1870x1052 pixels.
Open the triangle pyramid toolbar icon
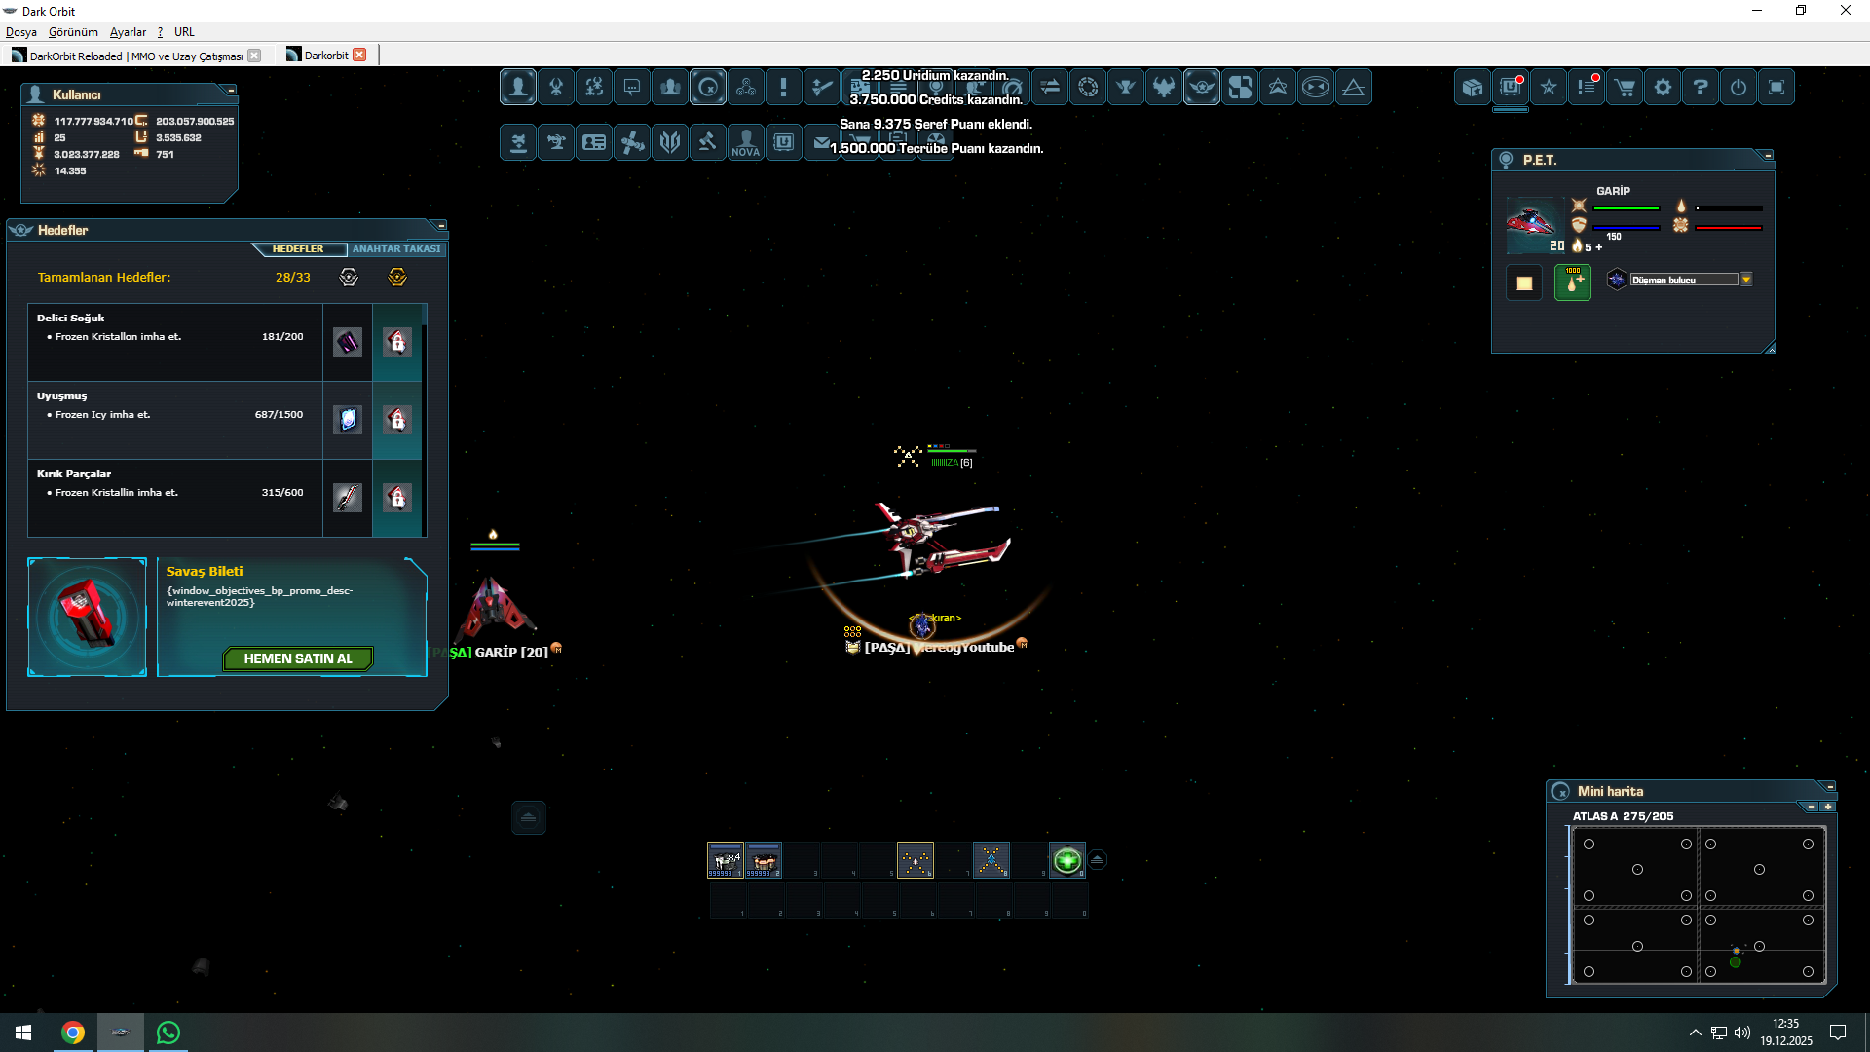coord(1354,88)
